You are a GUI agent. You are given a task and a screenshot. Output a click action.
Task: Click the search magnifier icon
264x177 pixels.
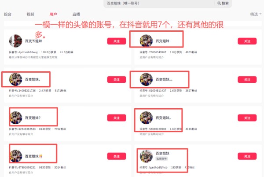pos(219,3)
